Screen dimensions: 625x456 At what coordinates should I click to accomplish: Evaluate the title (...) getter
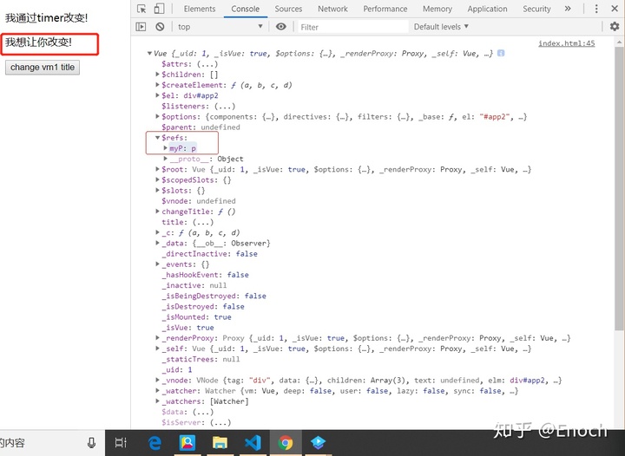point(203,222)
